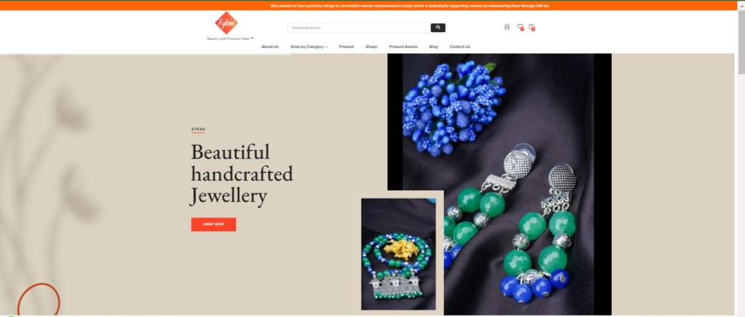Click inside the Search products field
Image resolution: width=745 pixels, height=317 pixels.
point(359,28)
